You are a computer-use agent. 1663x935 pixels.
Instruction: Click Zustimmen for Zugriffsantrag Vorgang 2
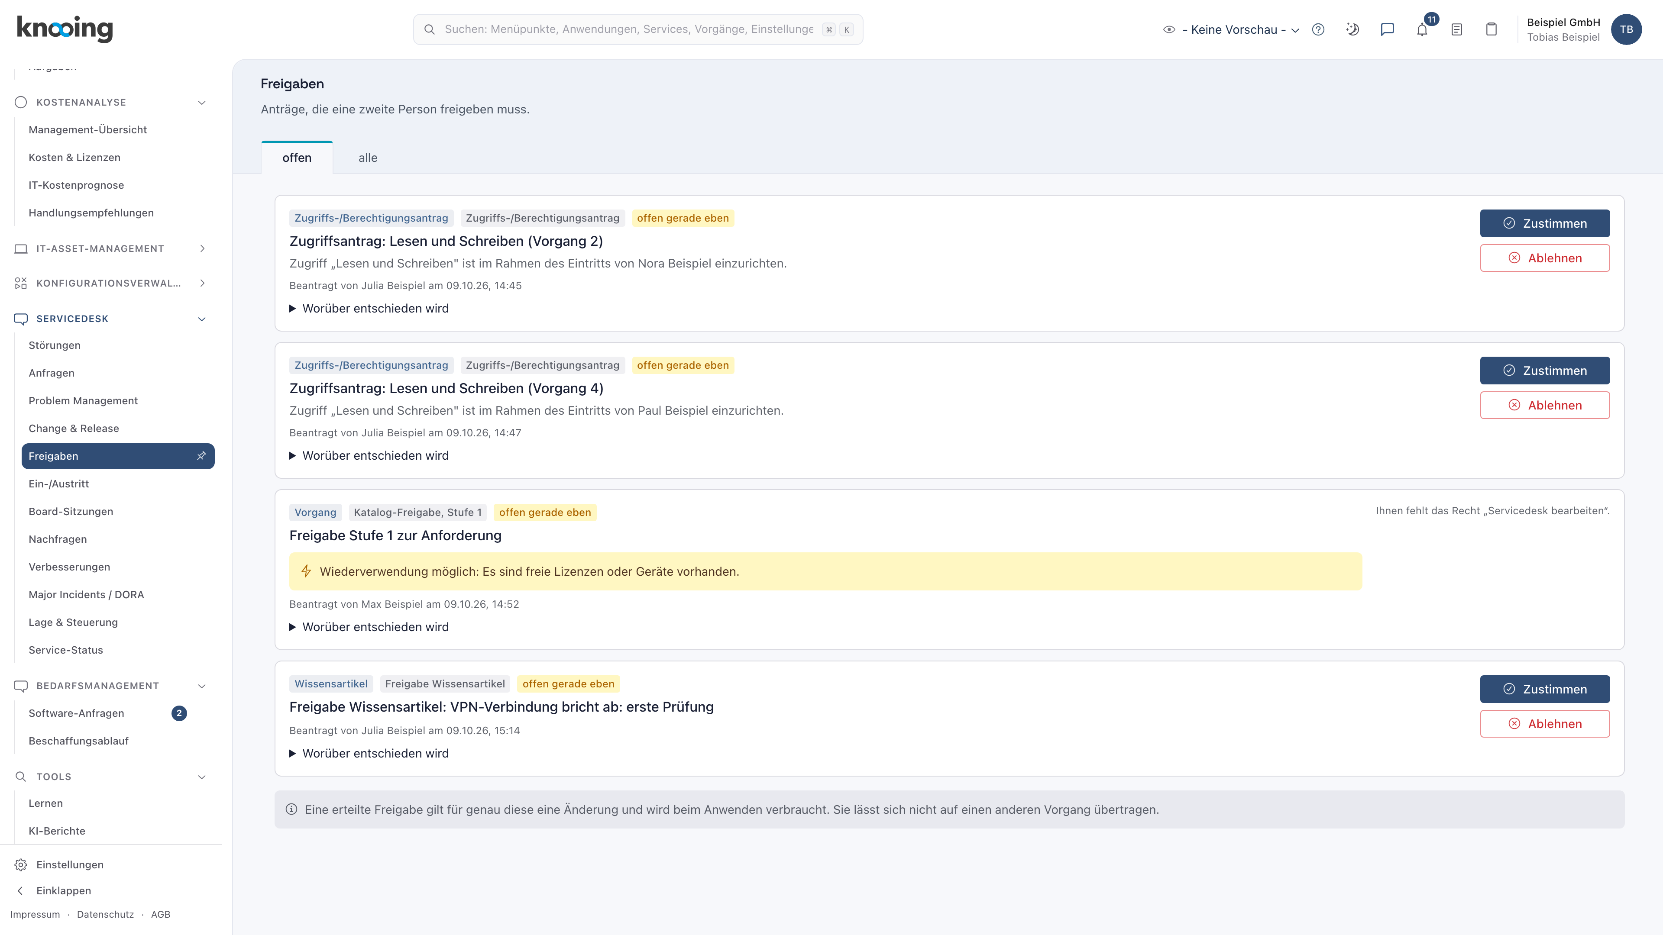1545,223
